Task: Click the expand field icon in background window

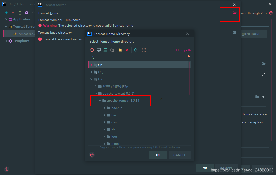Action: tap(263, 75)
